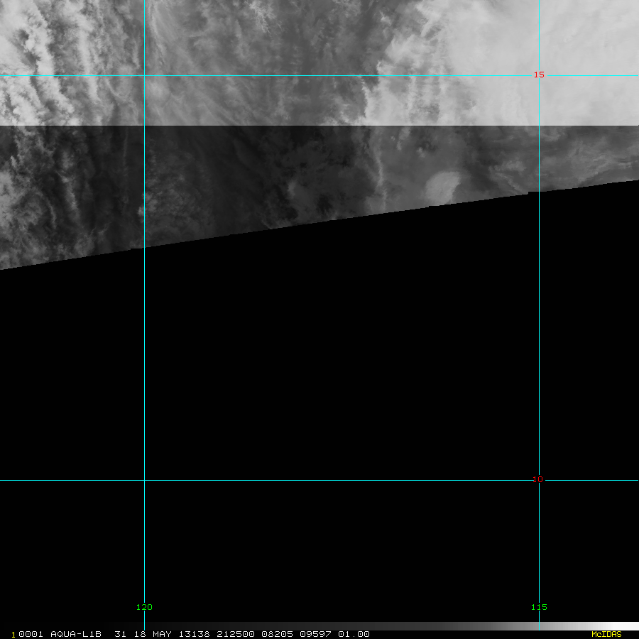
Task: Click the green longitude label 120
Action: point(144,607)
